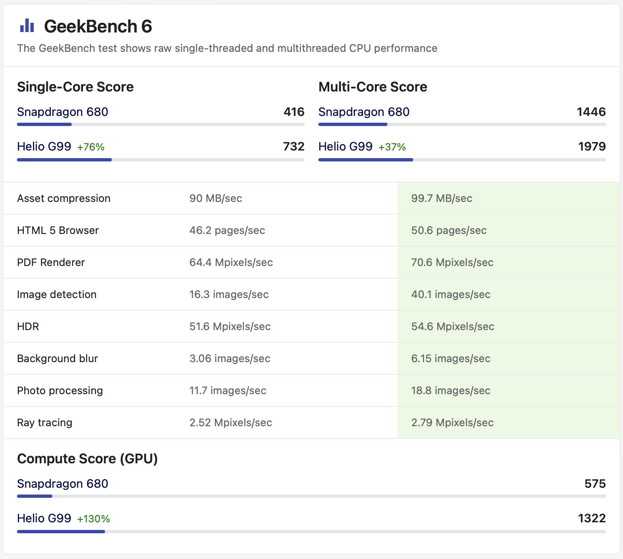
Task: Click the Single-Core Score heading
Action: [75, 87]
